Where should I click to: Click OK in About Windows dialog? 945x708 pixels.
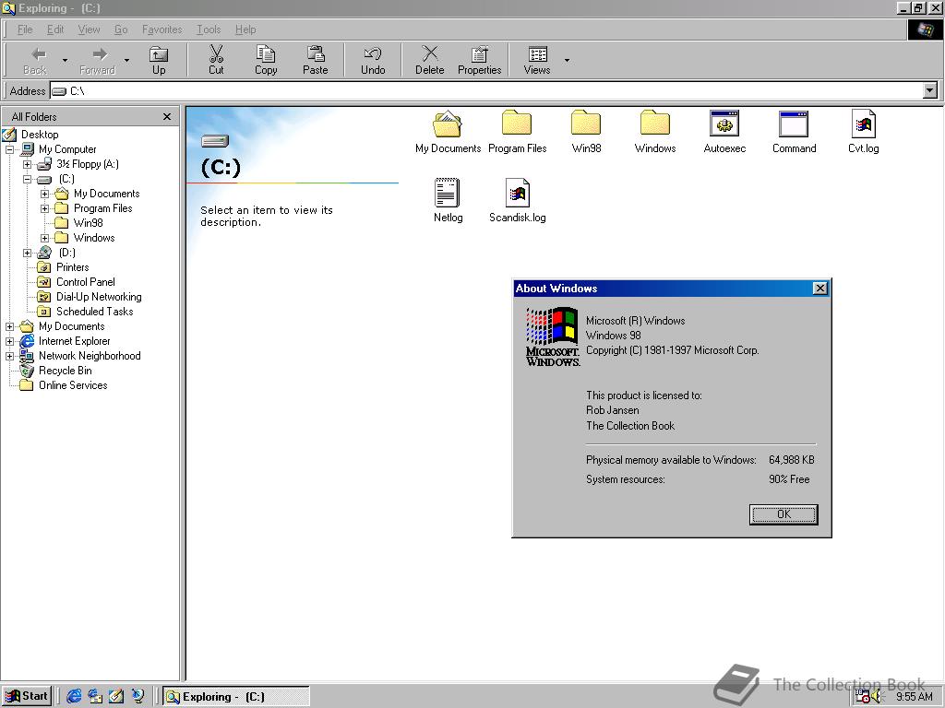click(x=784, y=514)
